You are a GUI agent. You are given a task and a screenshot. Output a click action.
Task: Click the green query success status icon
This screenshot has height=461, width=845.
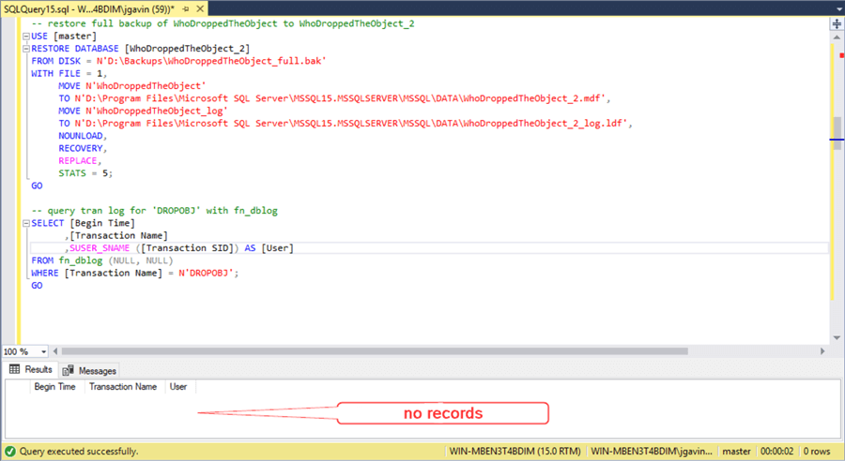click(10, 452)
